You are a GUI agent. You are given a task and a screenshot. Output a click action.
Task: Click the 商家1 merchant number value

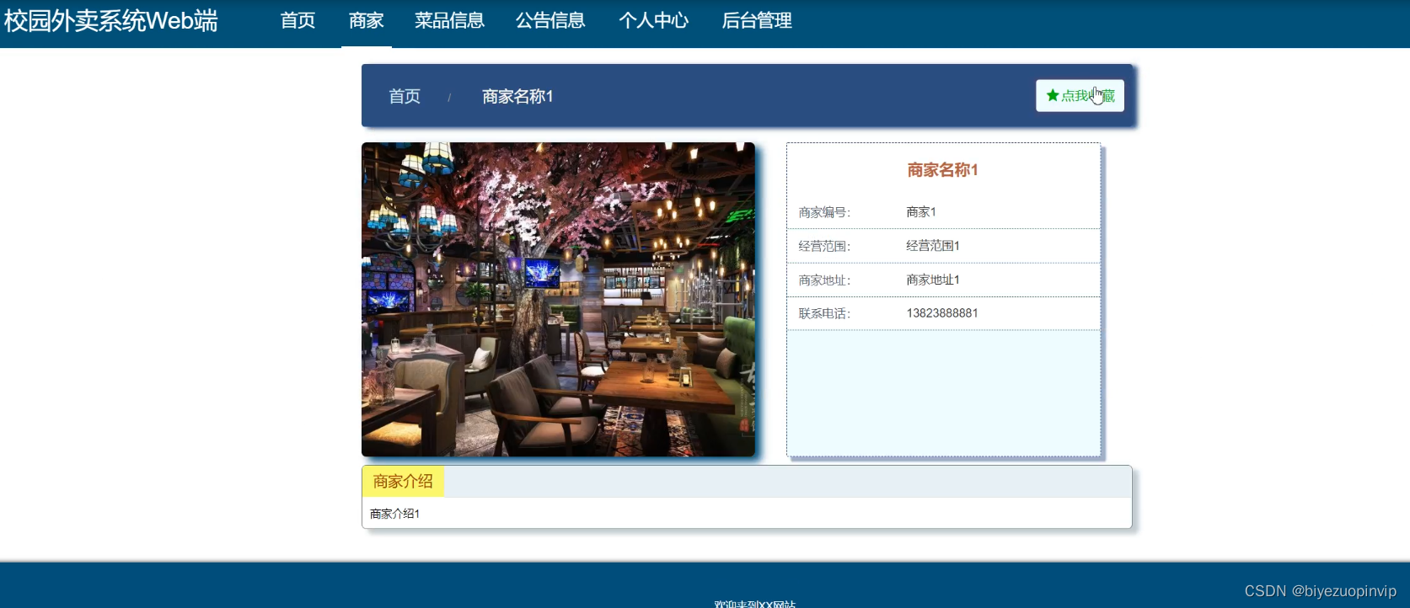[921, 212]
